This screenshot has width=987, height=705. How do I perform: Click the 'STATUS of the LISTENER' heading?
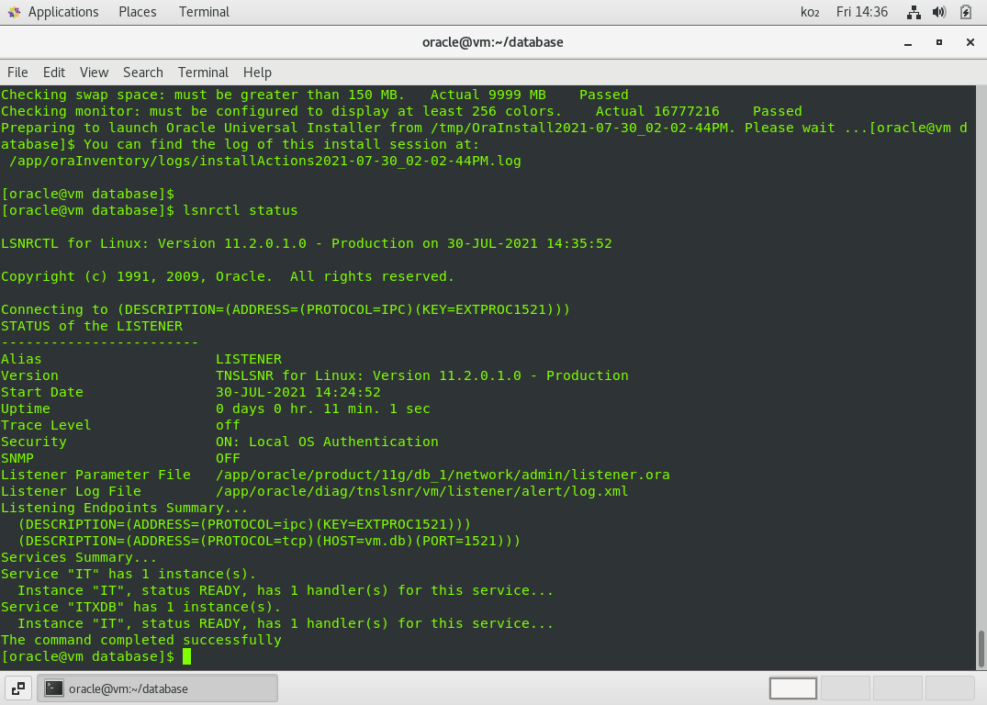[x=92, y=326]
